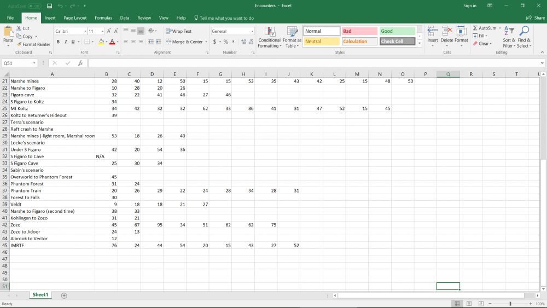Collapse the ribbon chevron
The height and width of the screenshot is (308, 547).
click(542, 52)
